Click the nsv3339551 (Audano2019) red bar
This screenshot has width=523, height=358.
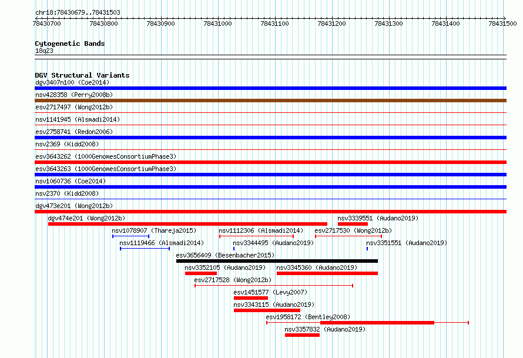click(x=353, y=224)
